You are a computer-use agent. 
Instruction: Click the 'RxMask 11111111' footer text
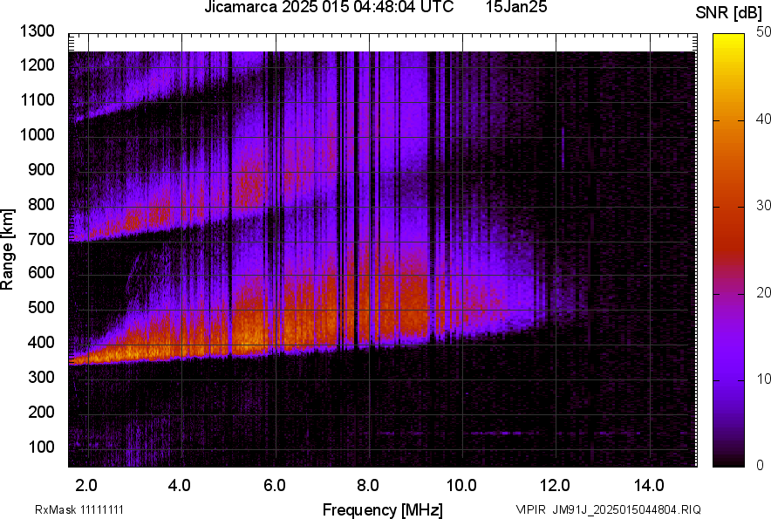tap(79, 509)
